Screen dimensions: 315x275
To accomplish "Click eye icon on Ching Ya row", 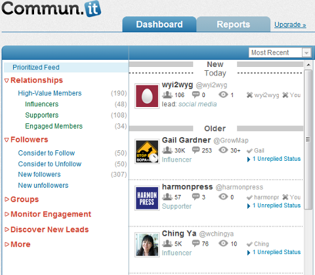I will [x=223, y=243].
